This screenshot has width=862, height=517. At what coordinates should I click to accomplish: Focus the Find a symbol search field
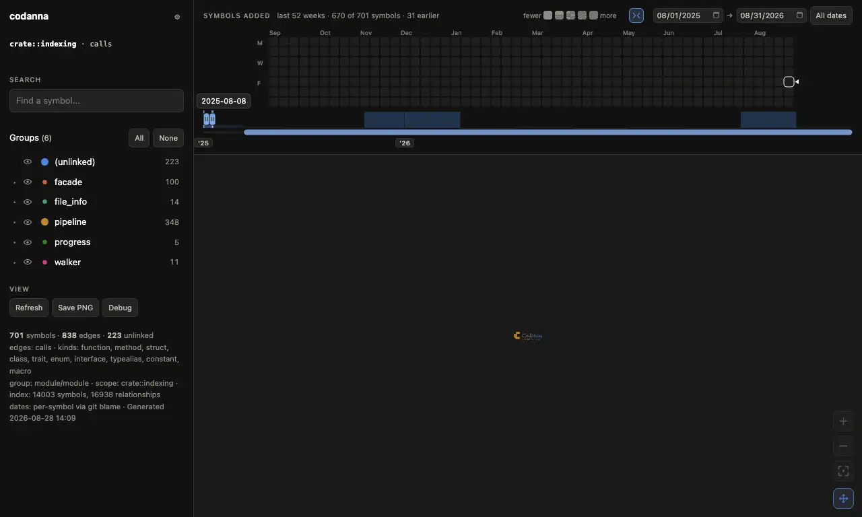tap(96, 101)
